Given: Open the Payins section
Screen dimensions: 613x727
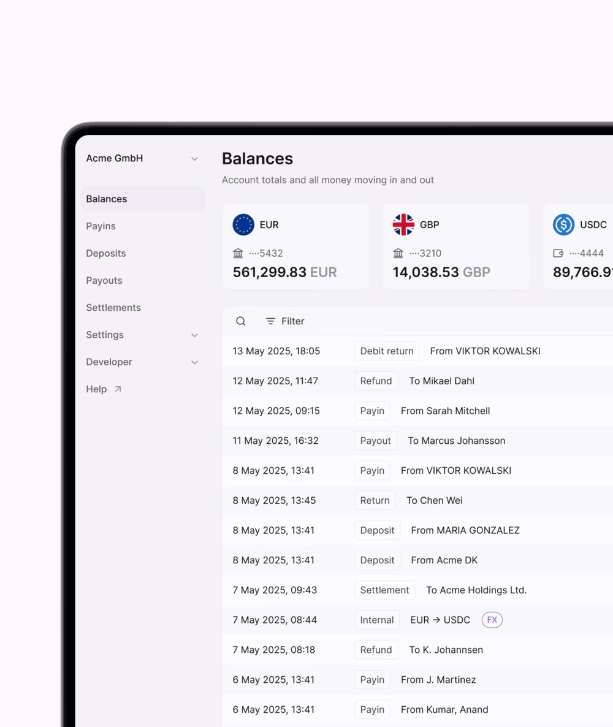Looking at the screenshot, I should (x=101, y=226).
